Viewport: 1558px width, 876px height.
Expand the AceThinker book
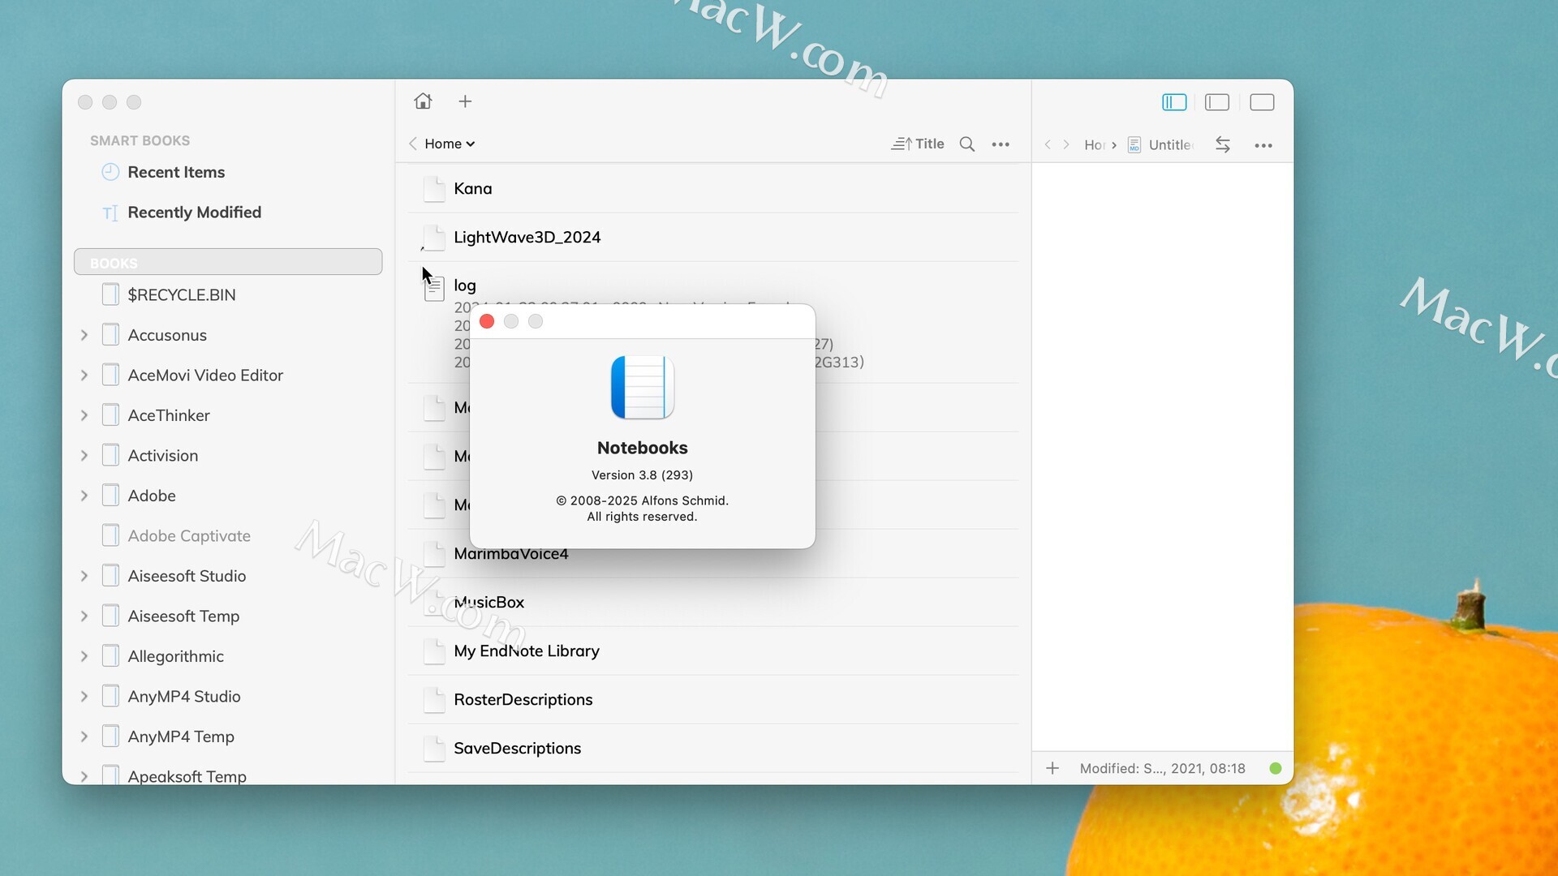point(84,415)
